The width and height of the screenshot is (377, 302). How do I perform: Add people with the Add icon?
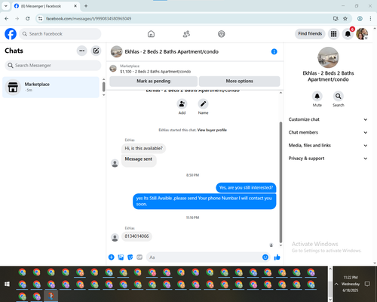[182, 104]
